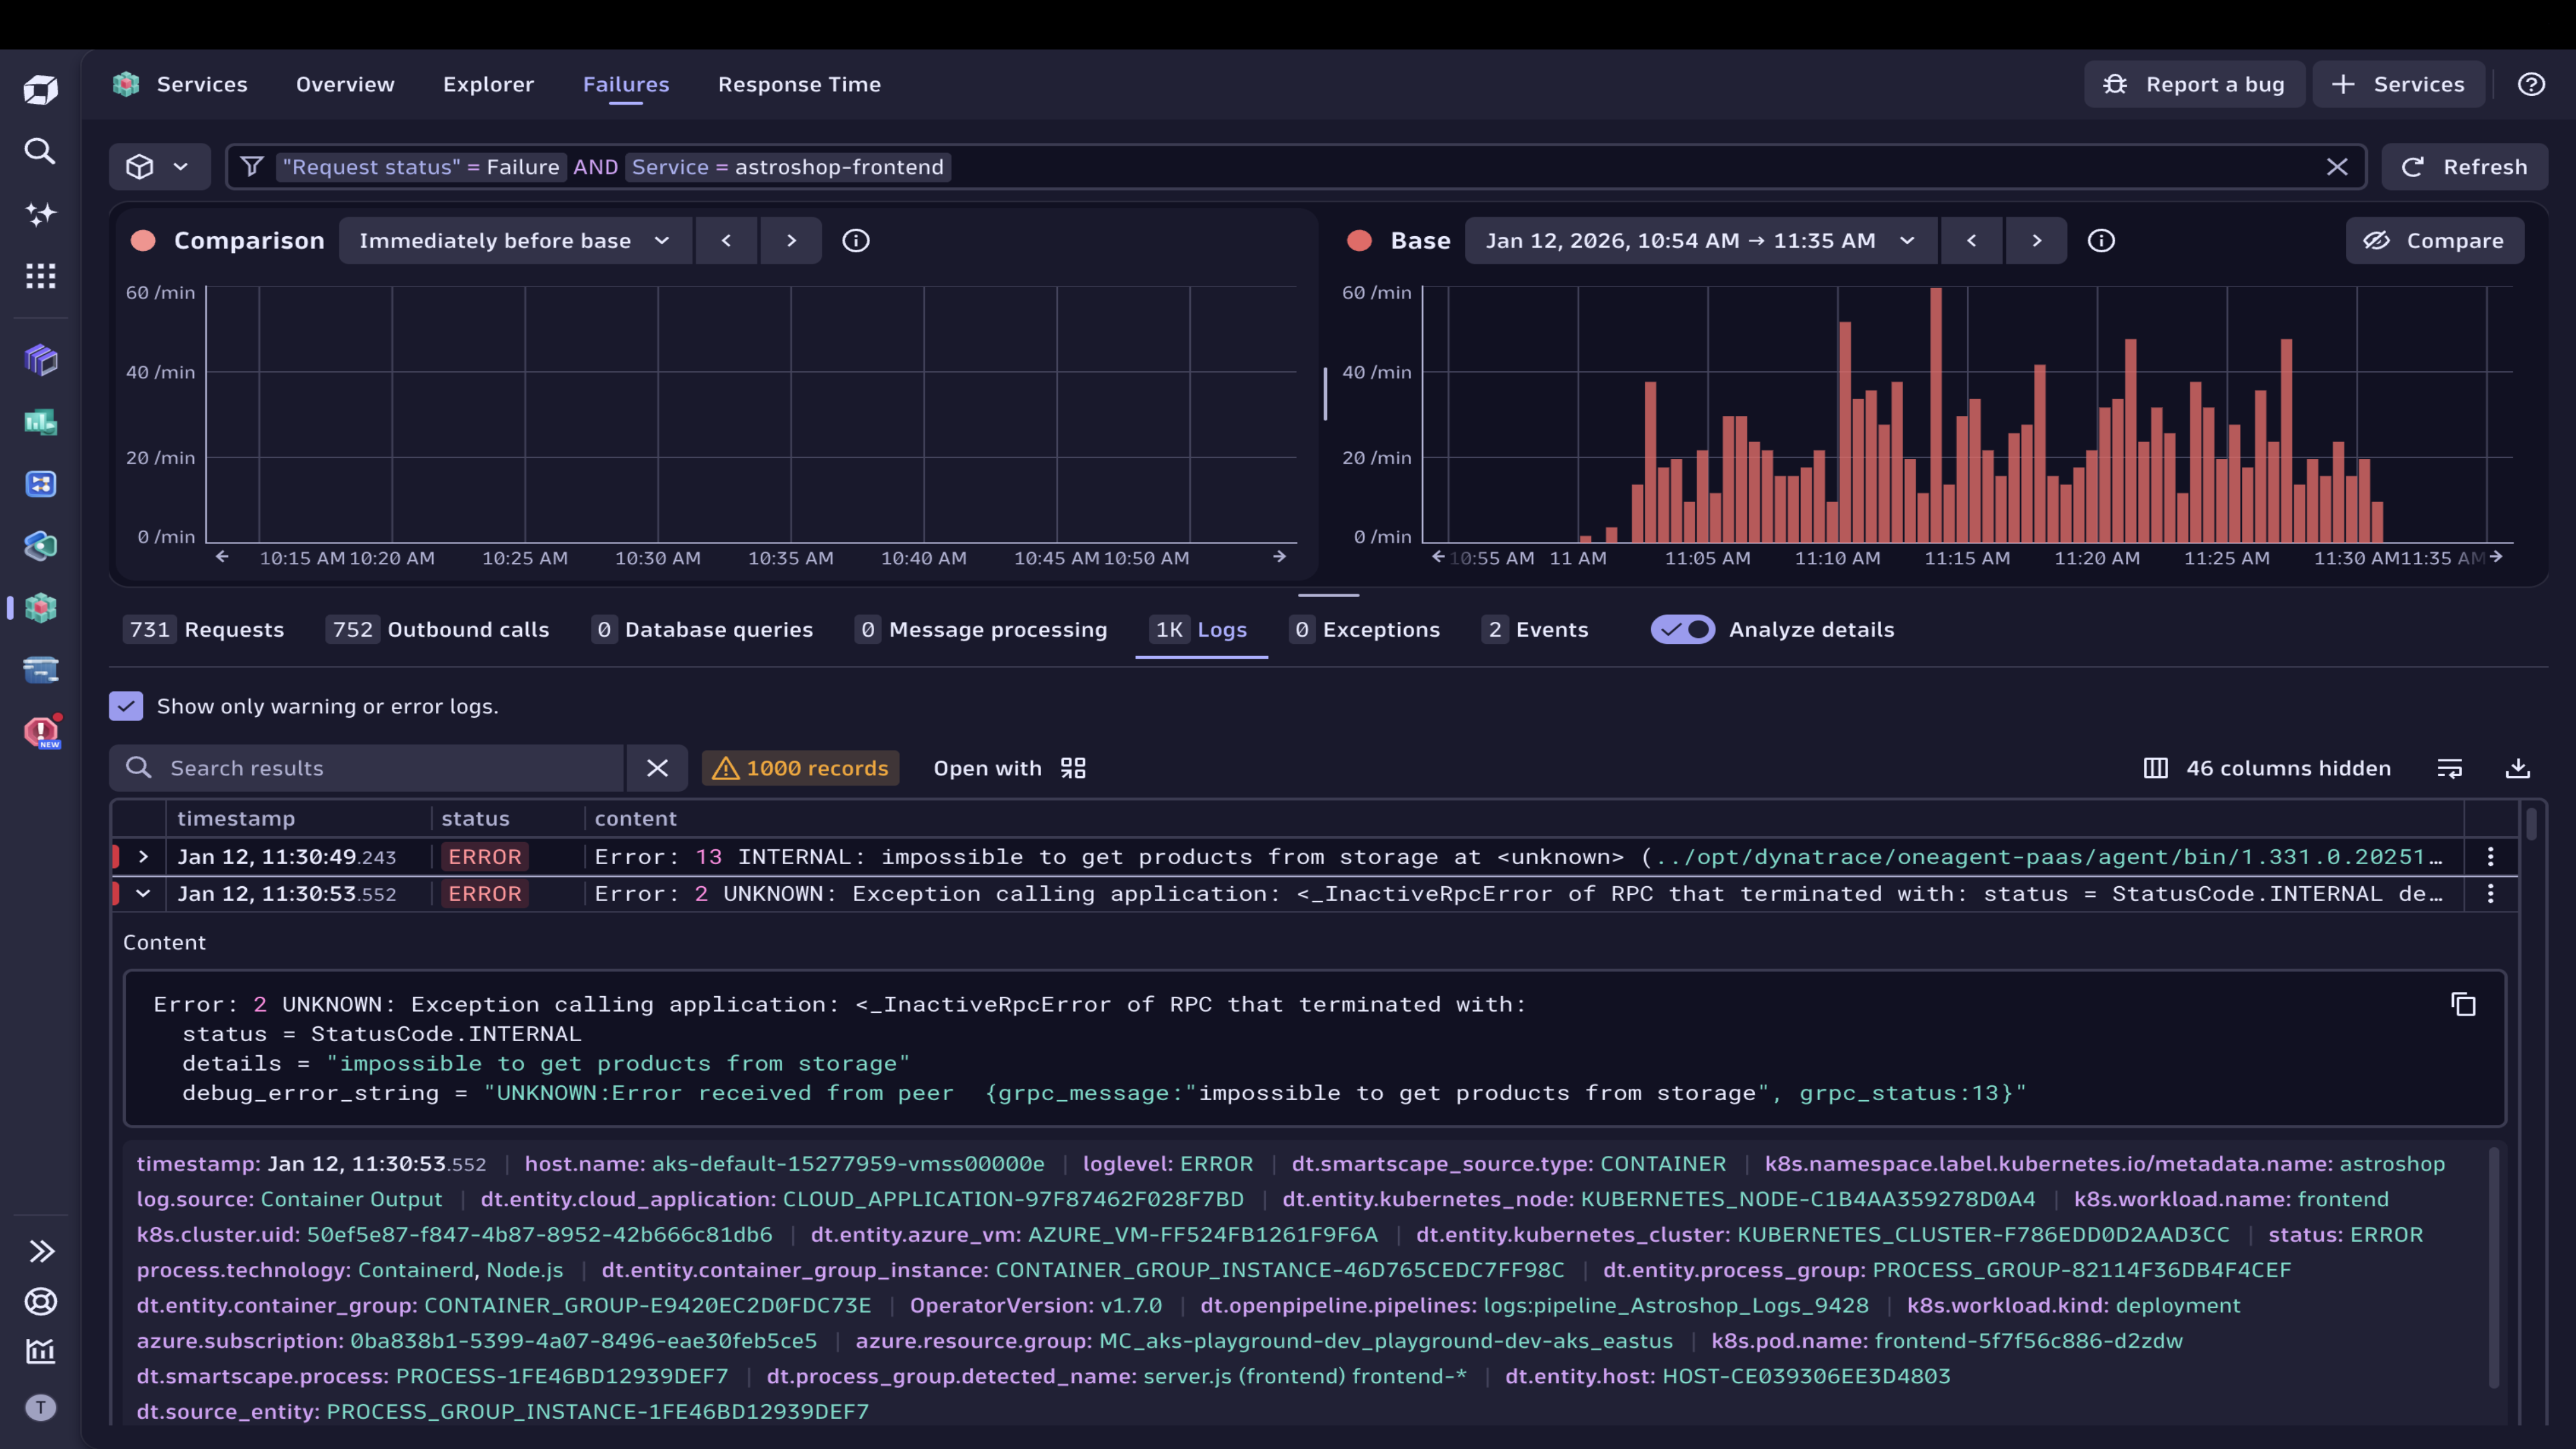Open the app launcher grid icon
The image size is (2576, 1449).
(x=40, y=276)
